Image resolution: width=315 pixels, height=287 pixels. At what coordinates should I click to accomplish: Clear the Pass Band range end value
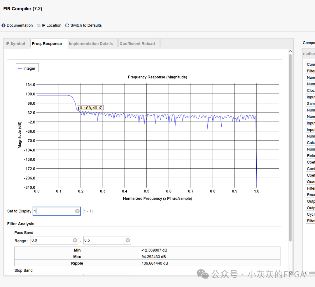click(x=128, y=240)
